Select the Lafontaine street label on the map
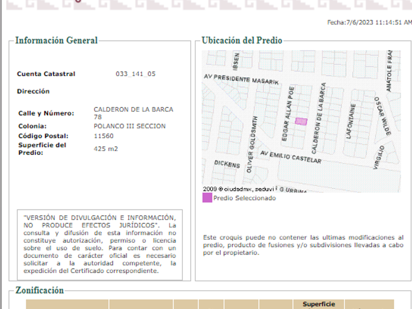412x309 pixels. pos(351,121)
